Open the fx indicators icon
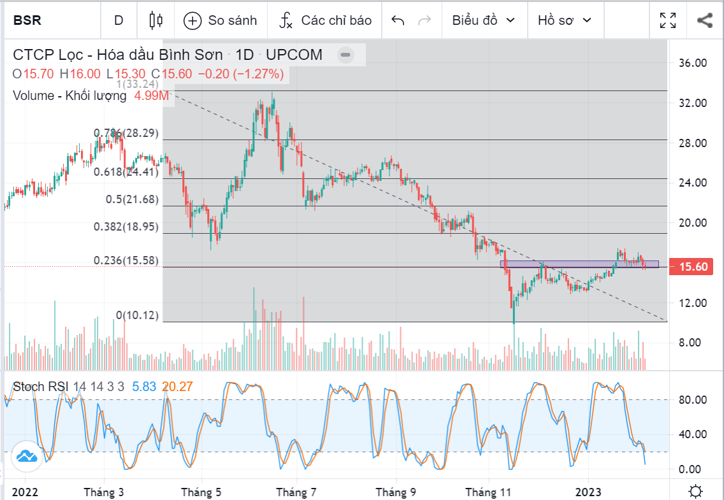Screen dimensions: 724x500 point(286,20)
